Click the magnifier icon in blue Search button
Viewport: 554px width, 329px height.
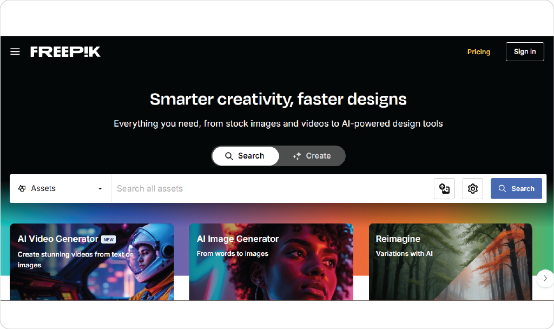click(502, 189)
